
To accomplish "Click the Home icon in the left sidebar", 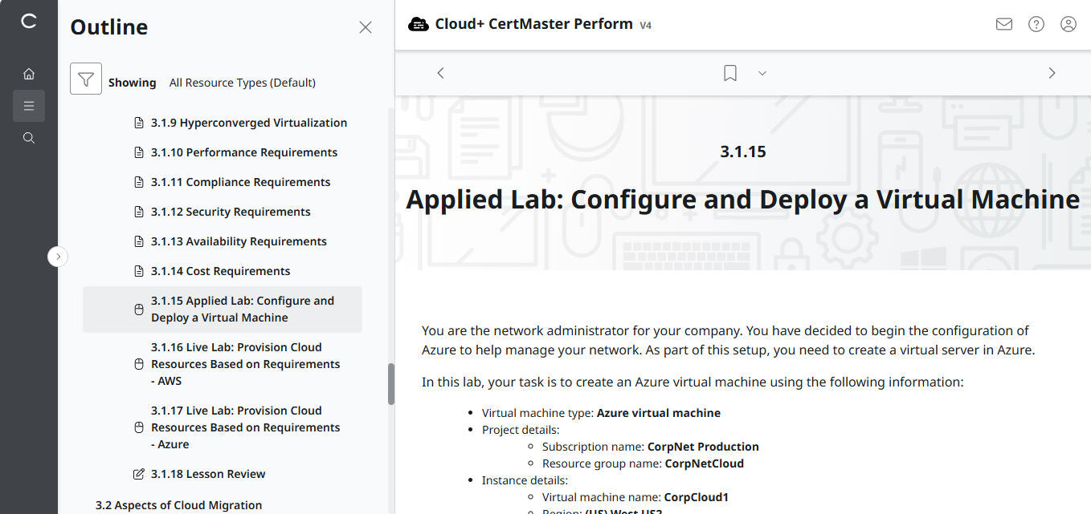I will point(29,73).
